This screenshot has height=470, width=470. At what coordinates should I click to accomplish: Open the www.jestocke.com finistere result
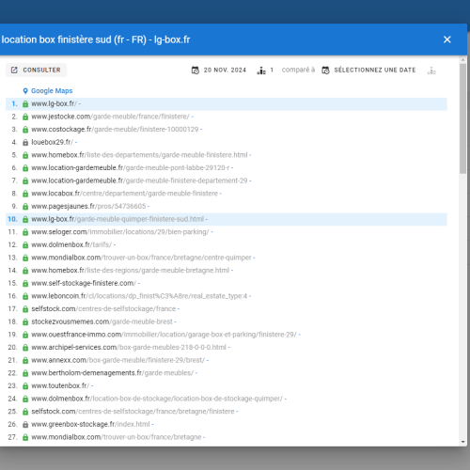pos(110,117)
